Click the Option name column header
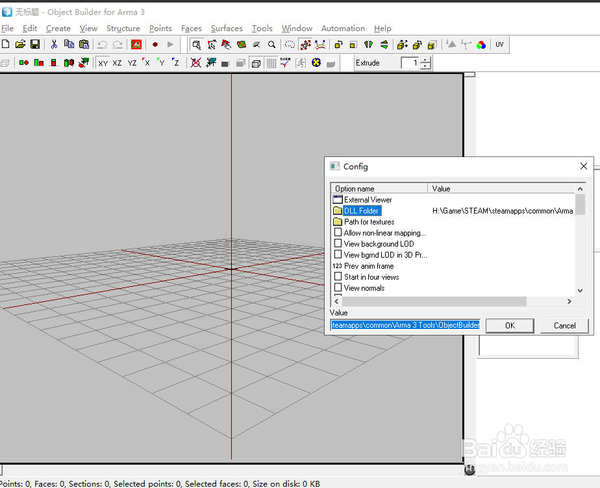Image resolution: width=600 pixels, height=488 pixels. [379, 189]
